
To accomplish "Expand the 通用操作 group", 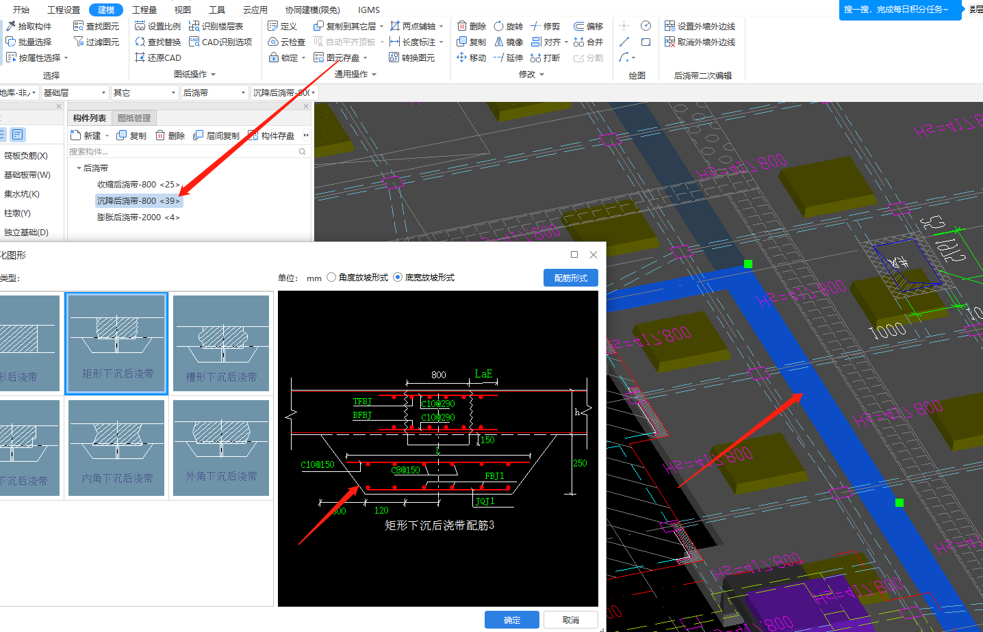I will pos(374,74).
